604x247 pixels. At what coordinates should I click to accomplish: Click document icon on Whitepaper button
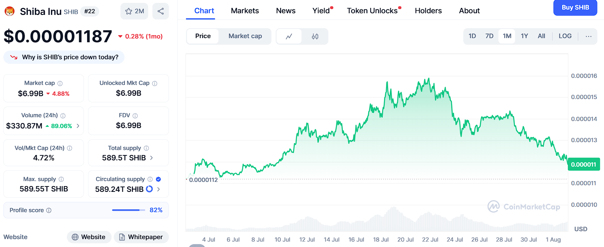click(122, 237)
